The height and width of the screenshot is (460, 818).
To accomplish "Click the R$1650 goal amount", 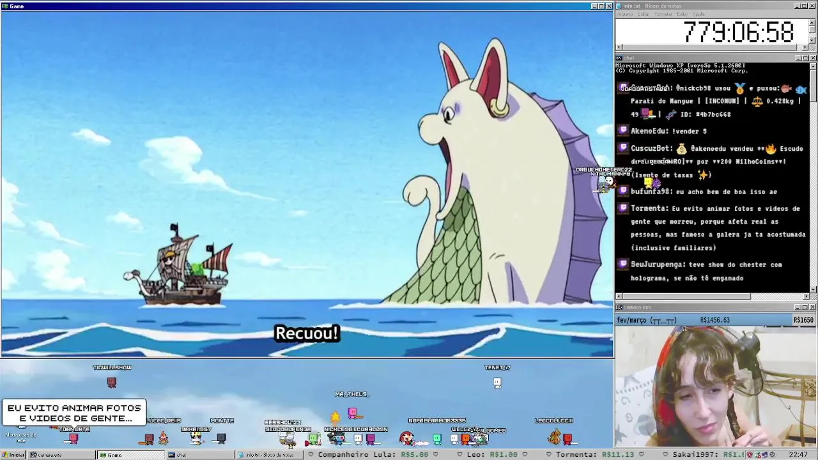I will pyautogui.click(x=803, y=320).
